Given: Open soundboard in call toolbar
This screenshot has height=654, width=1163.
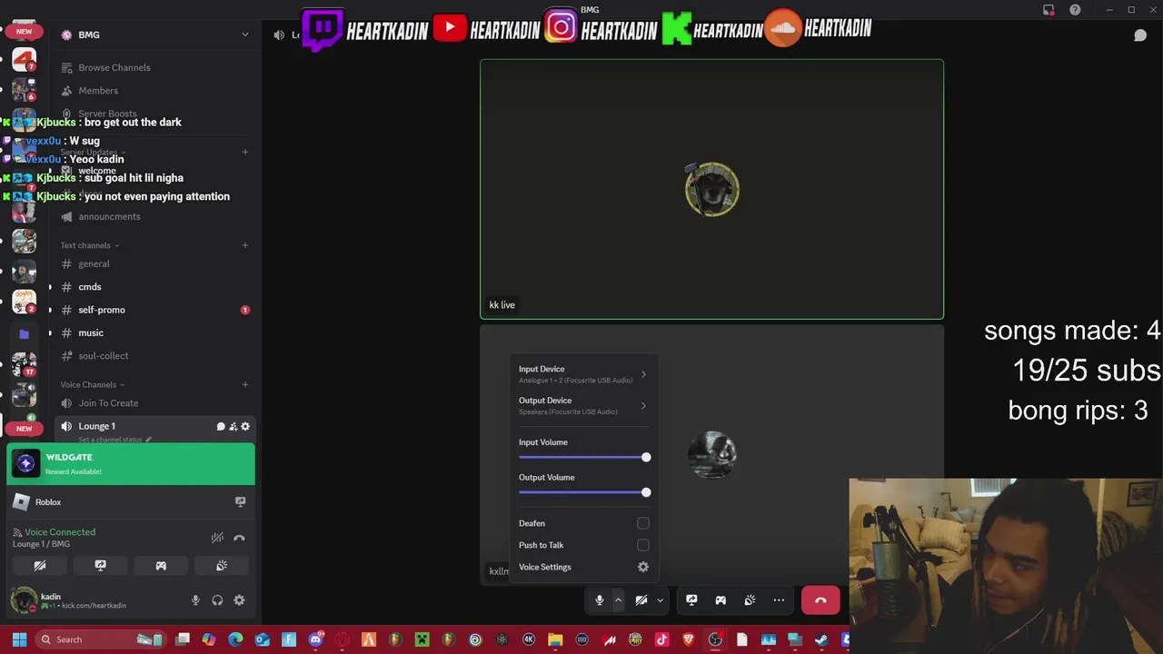Looking at the screenshot, I should (x=750, y=600).
